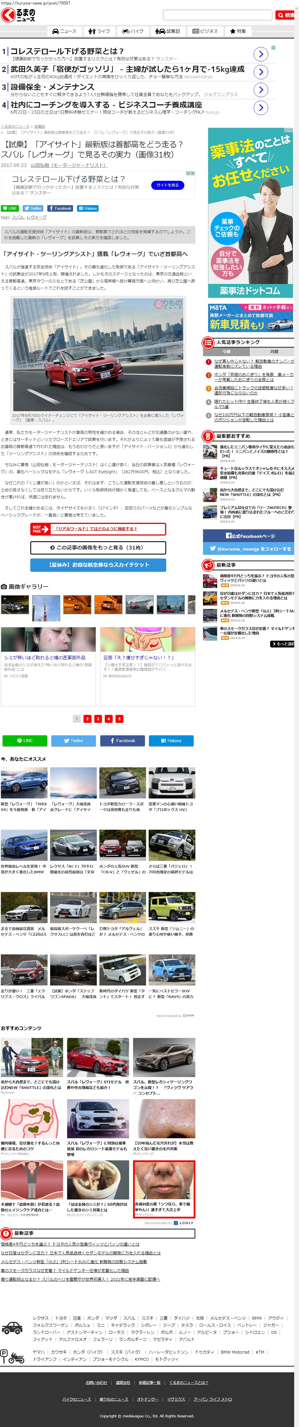Open the バイク nav menu item
The width and height of the screenshot is (299, 1427).
click(x=133, y=31)
